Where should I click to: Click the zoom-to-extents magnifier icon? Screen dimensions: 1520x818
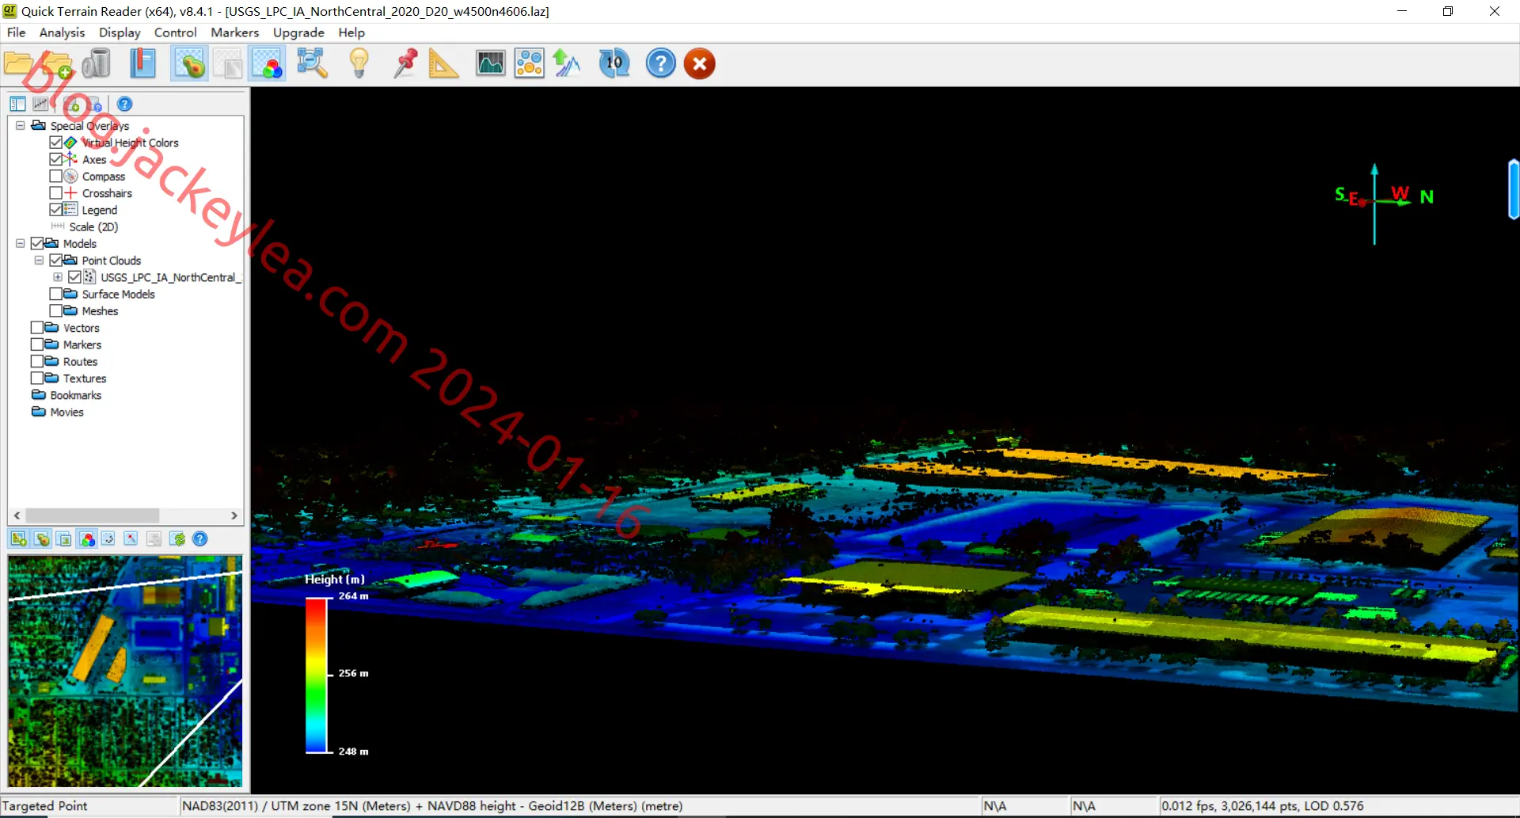(312, 63)
